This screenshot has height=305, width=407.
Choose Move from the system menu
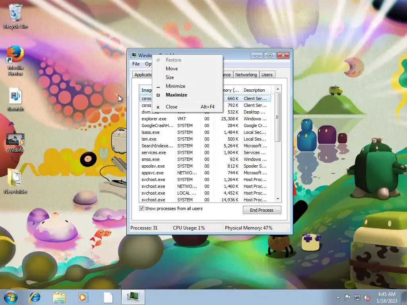(x=188, y=68)
